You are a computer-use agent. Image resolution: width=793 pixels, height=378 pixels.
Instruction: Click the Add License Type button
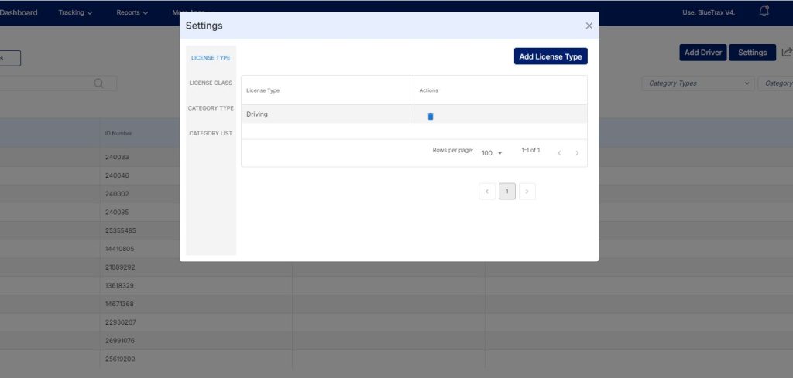coord(551,56)
